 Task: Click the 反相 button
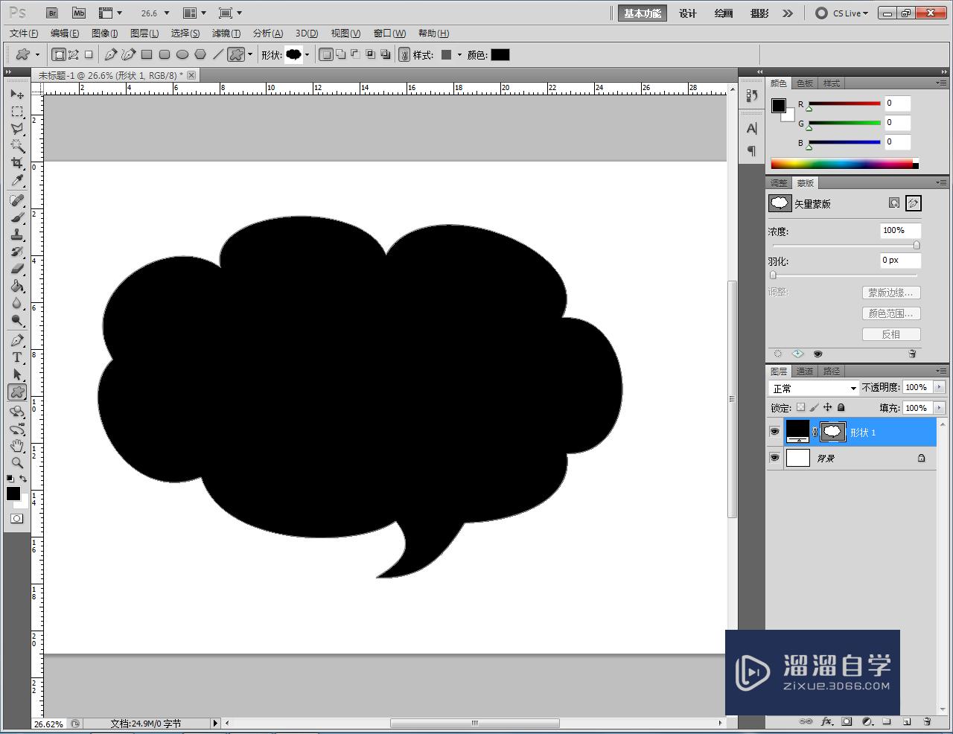891,334
